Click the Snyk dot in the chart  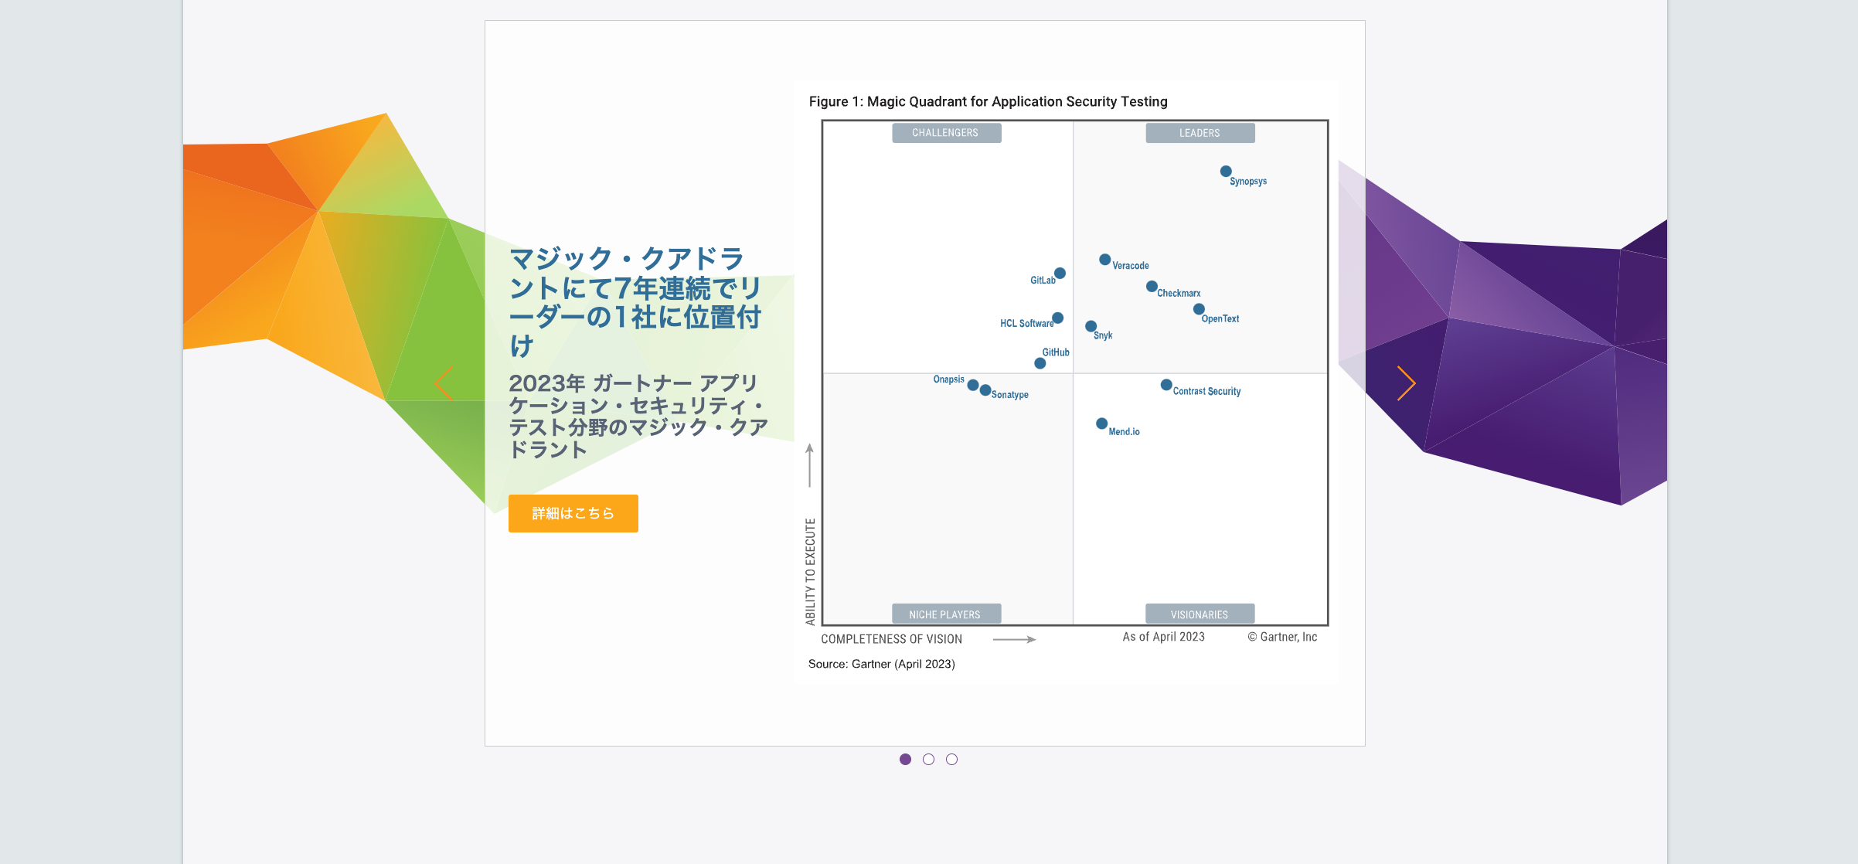(x=1091, y=326)
